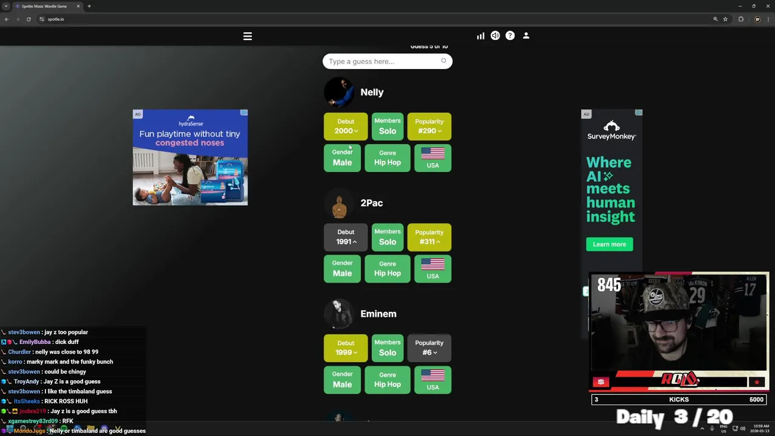Open AdChoices icon on SurveyMonkey ad
The image size is (775, 436).
(x=639, y=113)
